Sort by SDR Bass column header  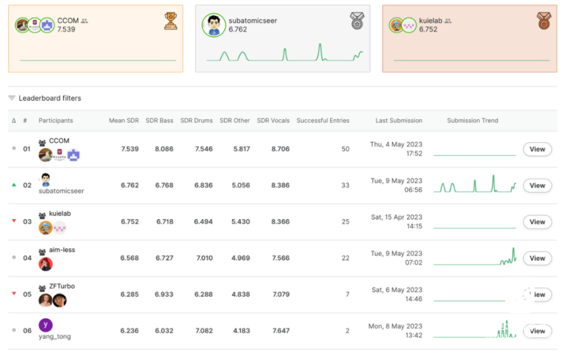[159, 120]
